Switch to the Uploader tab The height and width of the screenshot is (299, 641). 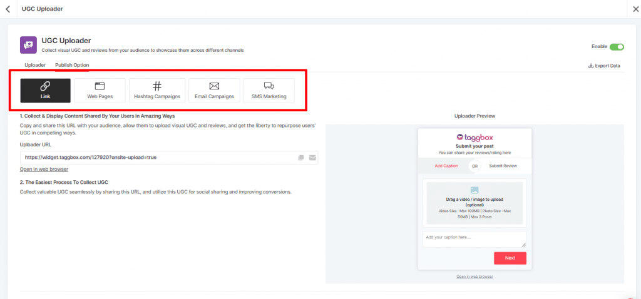point(35,65)
